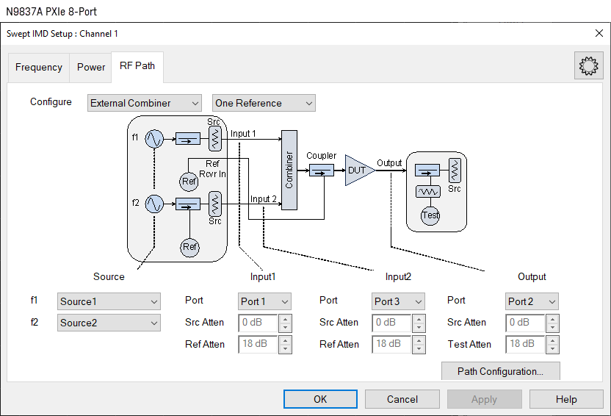Image resolution: width=611 pixels, height=416 pixels.
Task: Click the Test receiver circle in diagram
Action: click(430, 215)
